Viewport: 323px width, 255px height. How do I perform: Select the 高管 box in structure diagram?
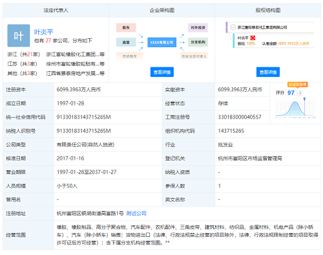pyautogui.click(x=126, y=42)
